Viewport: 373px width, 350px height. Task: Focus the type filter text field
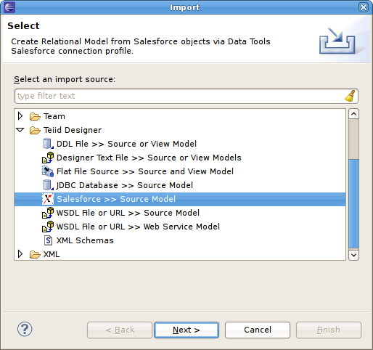(x=186, y=96)
